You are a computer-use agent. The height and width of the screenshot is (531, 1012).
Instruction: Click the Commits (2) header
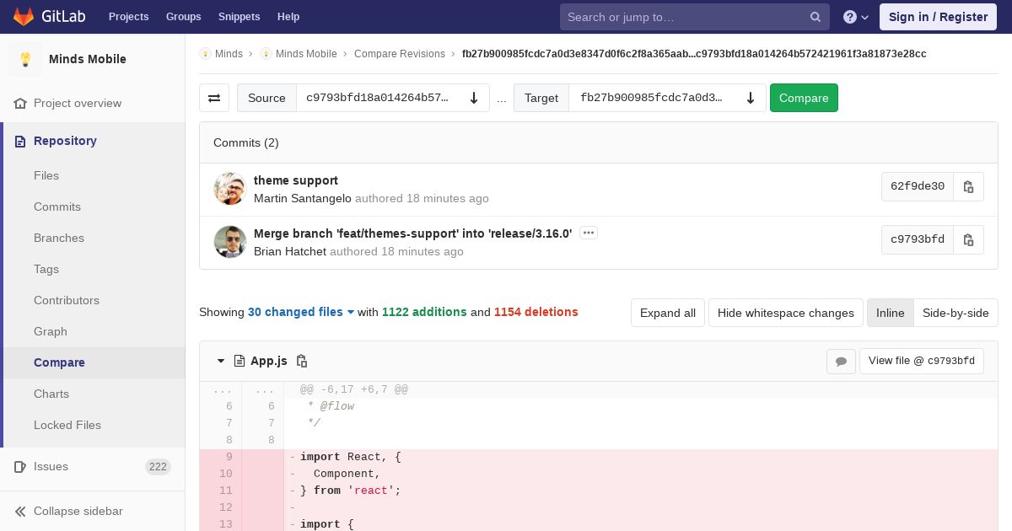pos(246,142)
